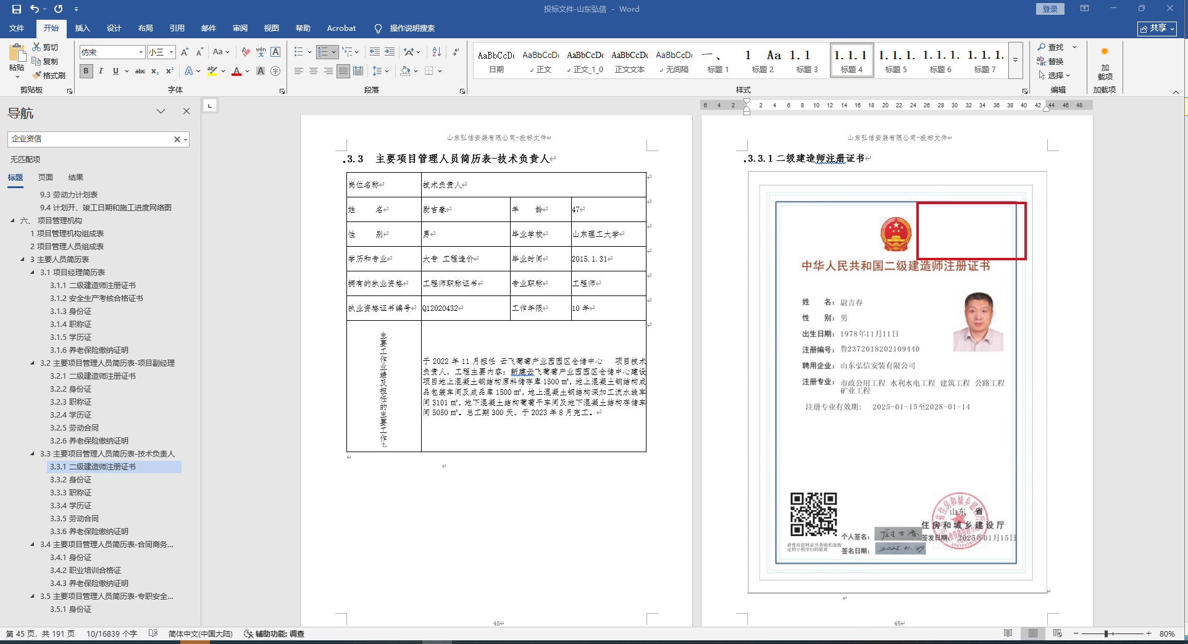Image resolution: width=1188 pixels, height=644 pixels.
Task: Collapse the 3.3 技术负责人 tree section
Action: click(33, 454)
